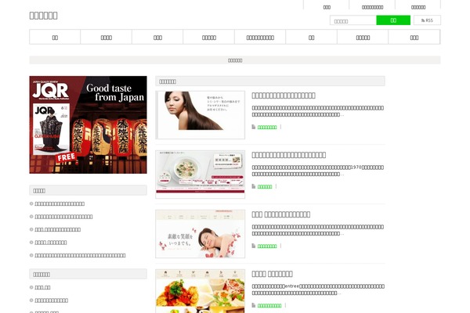Open first link in the first sidebar list
Viewport: 470px width, 313px height.
tap(60, 204)
